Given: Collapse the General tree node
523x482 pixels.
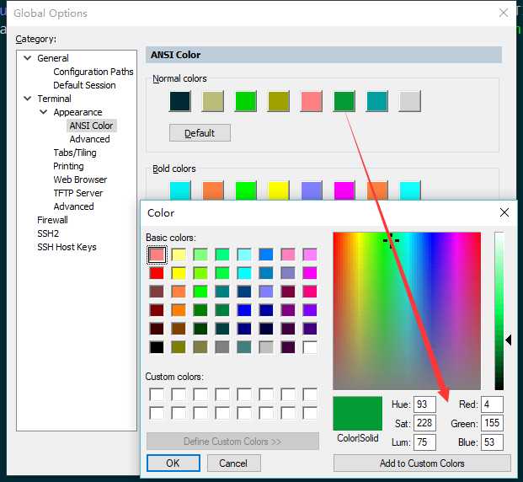Looking at the screenshot, I should point(28,58).
